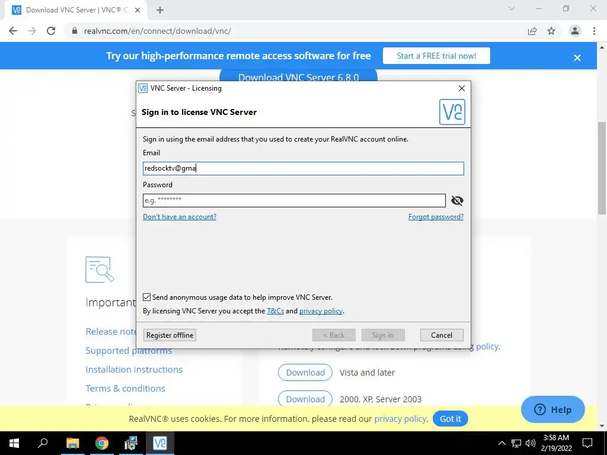Screen dimensions: 607x455
Task: Dismiss the blue free trial banner
Action: point(577,57)
